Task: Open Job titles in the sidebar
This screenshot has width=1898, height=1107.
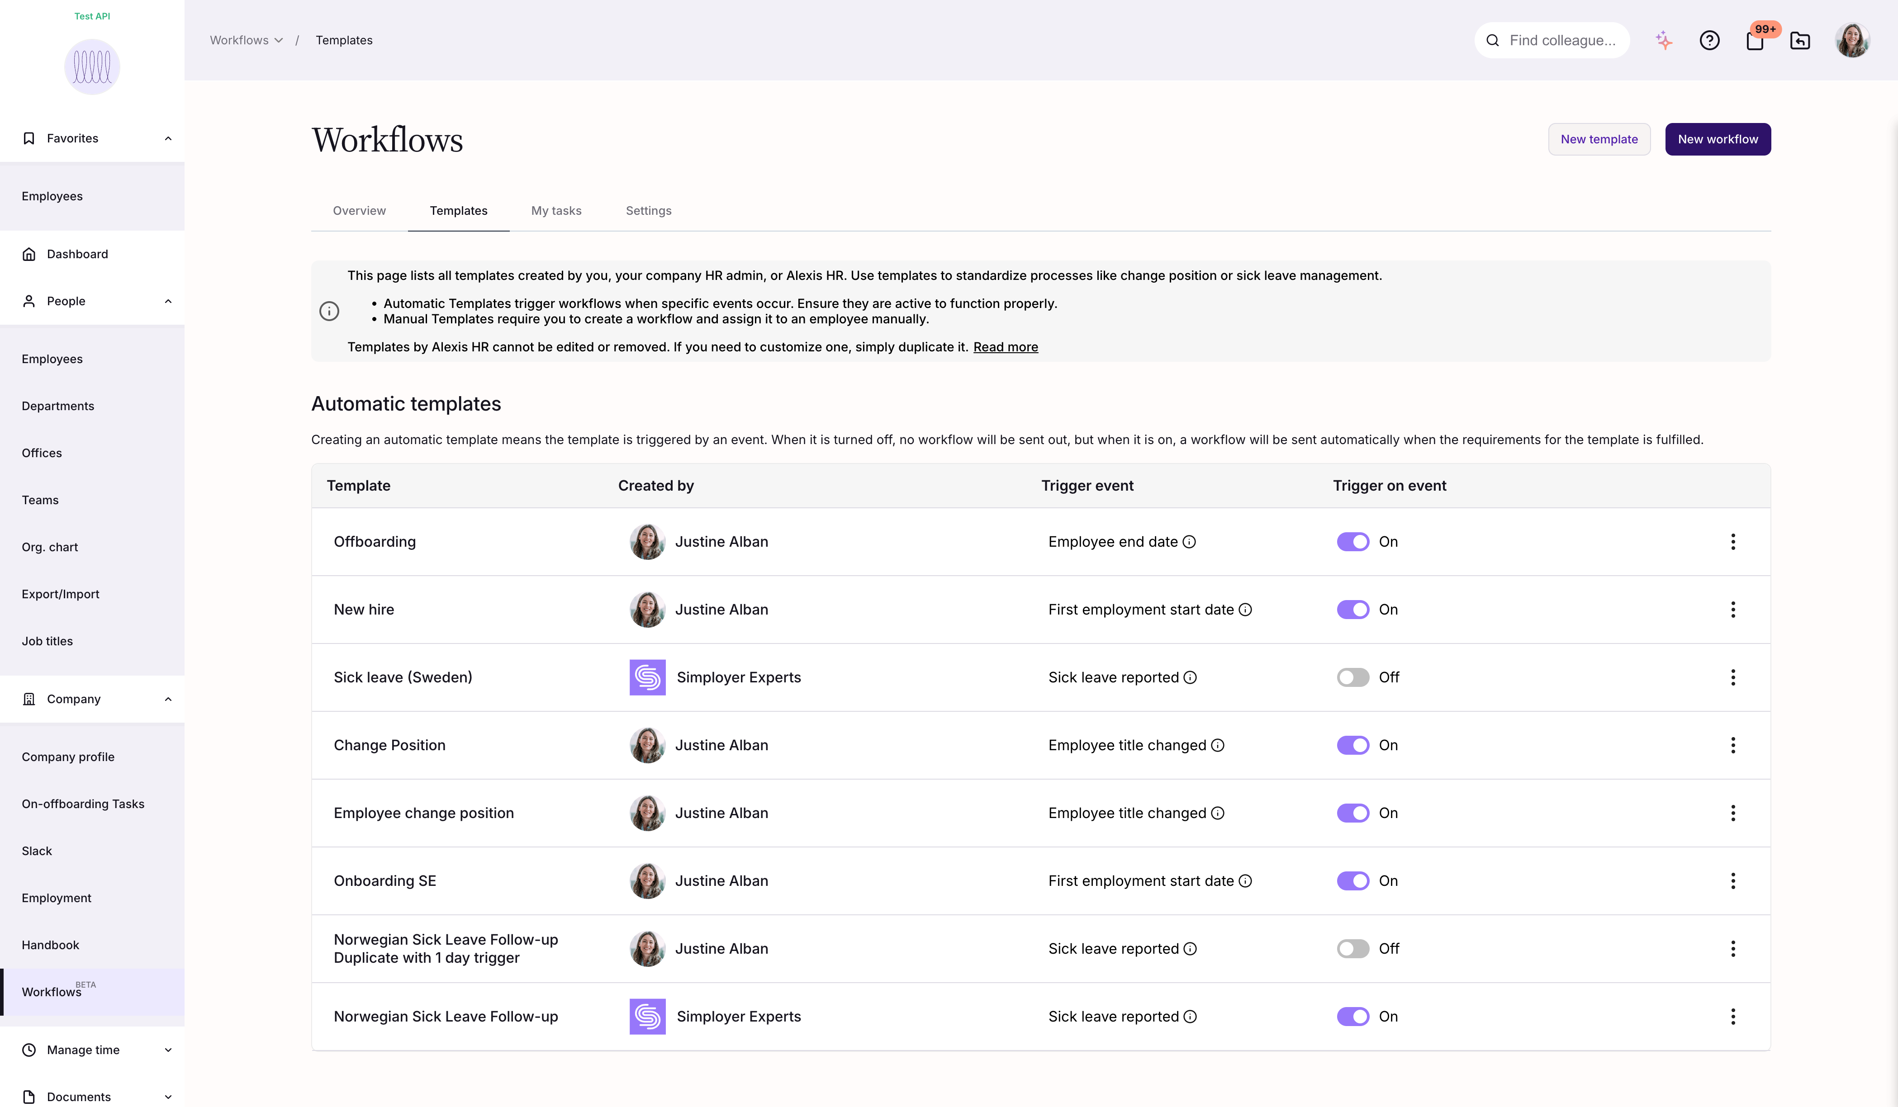Action: (47, 642)
